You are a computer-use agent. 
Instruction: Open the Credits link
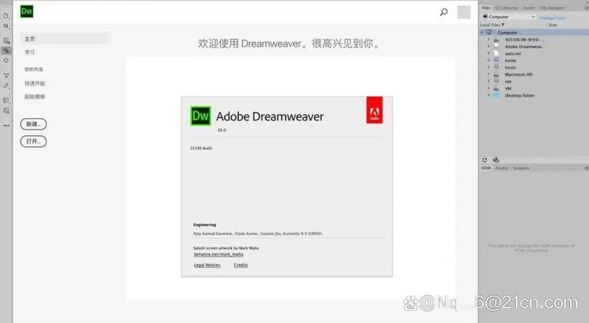[x=241, y=265]
